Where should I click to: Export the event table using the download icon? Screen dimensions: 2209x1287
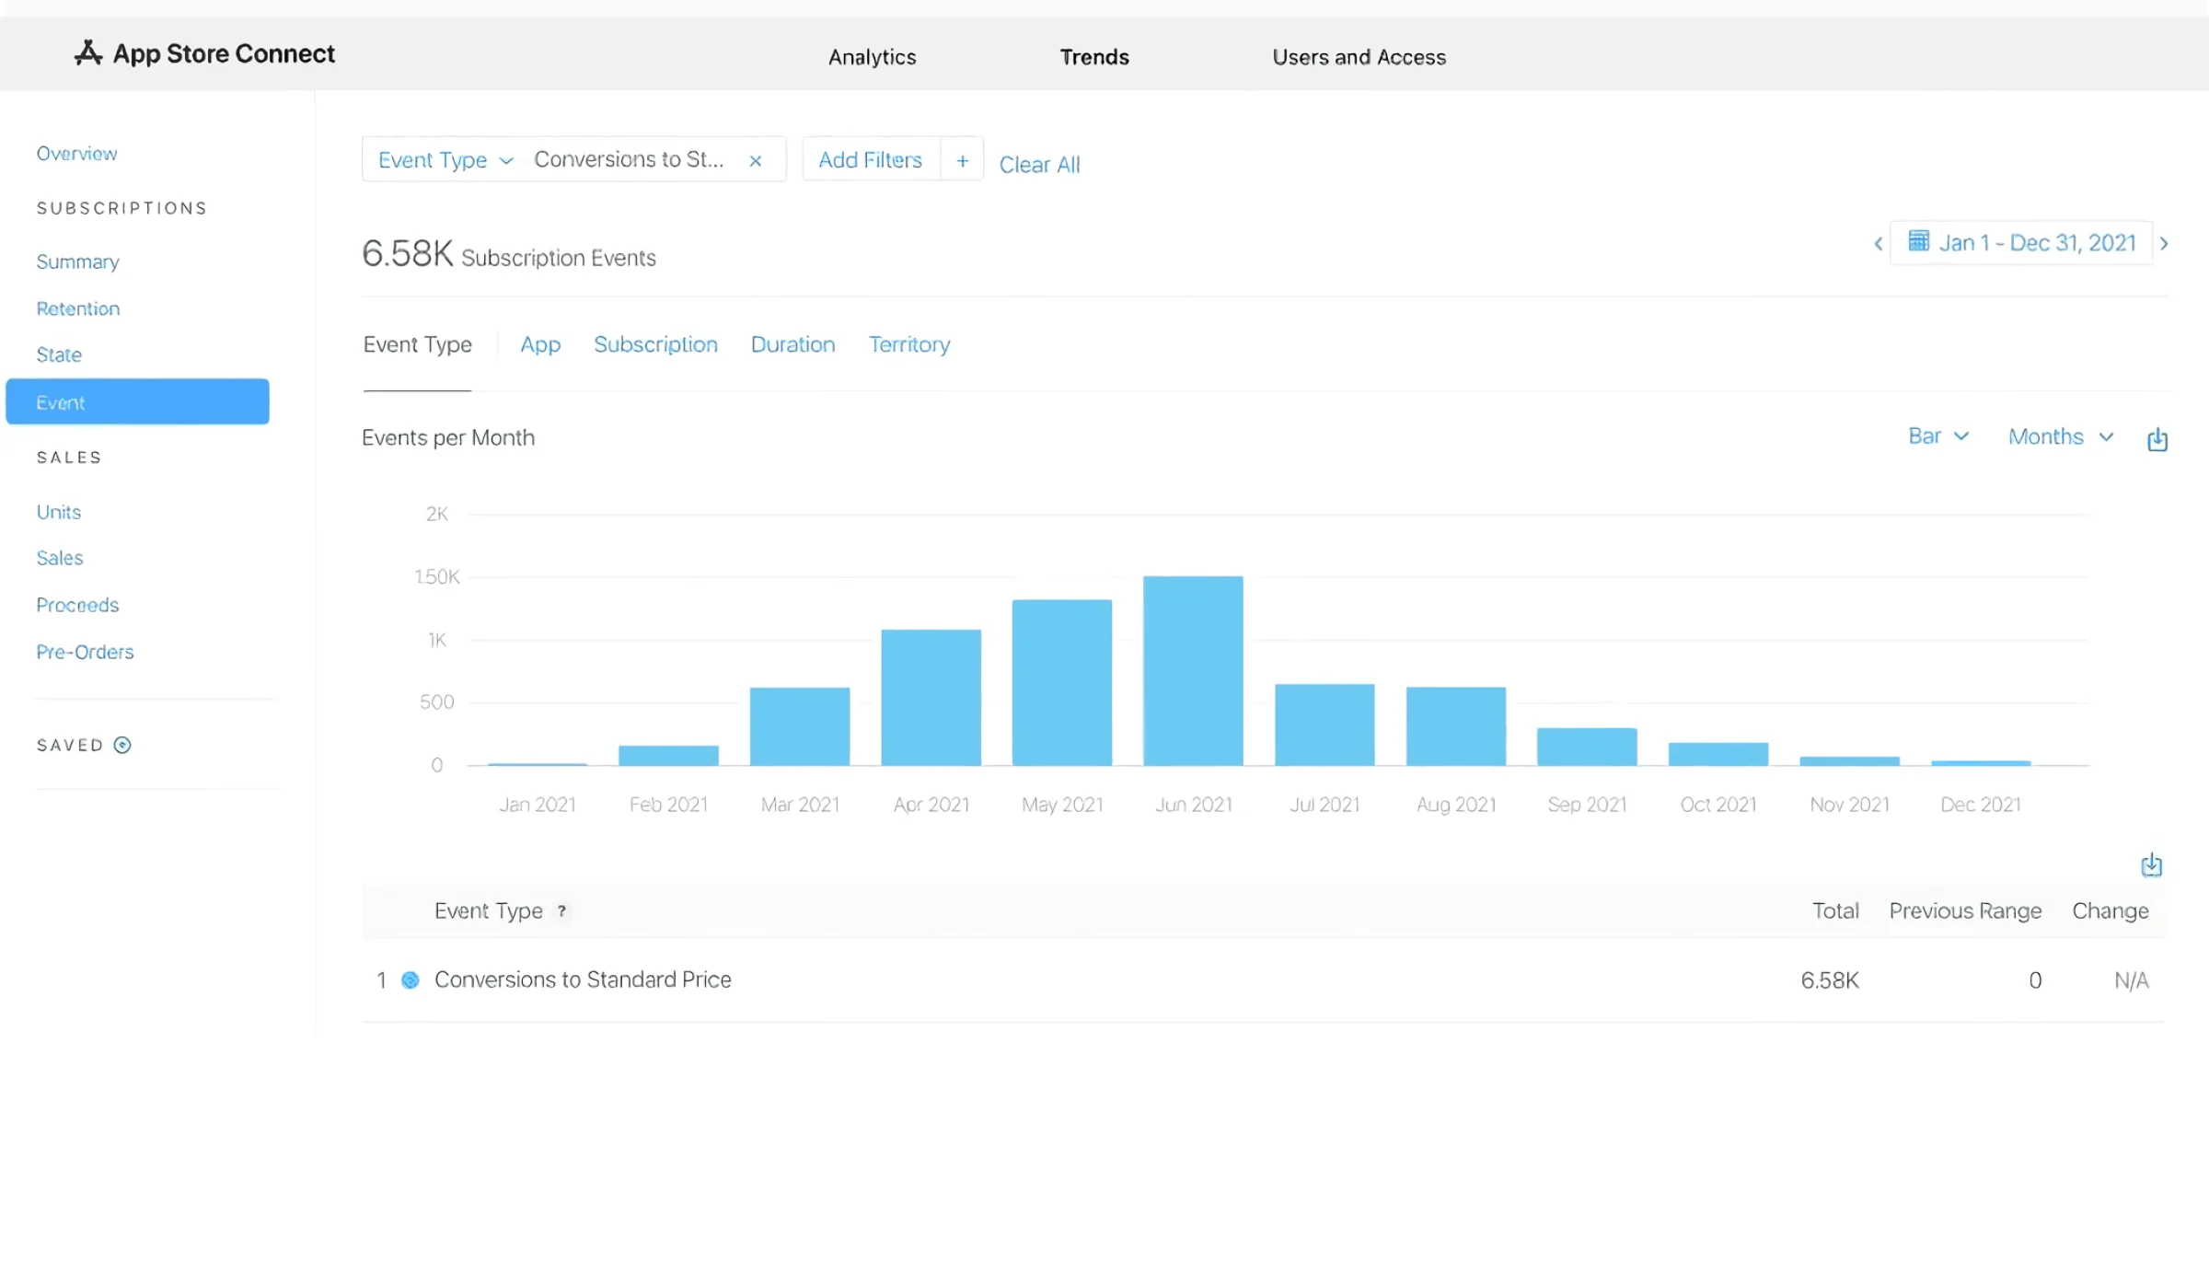tap(2151, 864)
